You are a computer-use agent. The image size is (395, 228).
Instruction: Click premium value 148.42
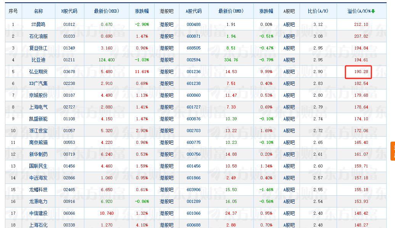361,214
